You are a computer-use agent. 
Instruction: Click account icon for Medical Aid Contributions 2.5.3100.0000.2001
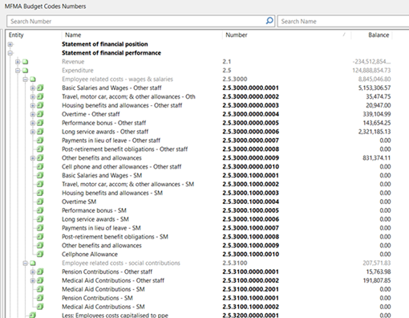(40, 289)
